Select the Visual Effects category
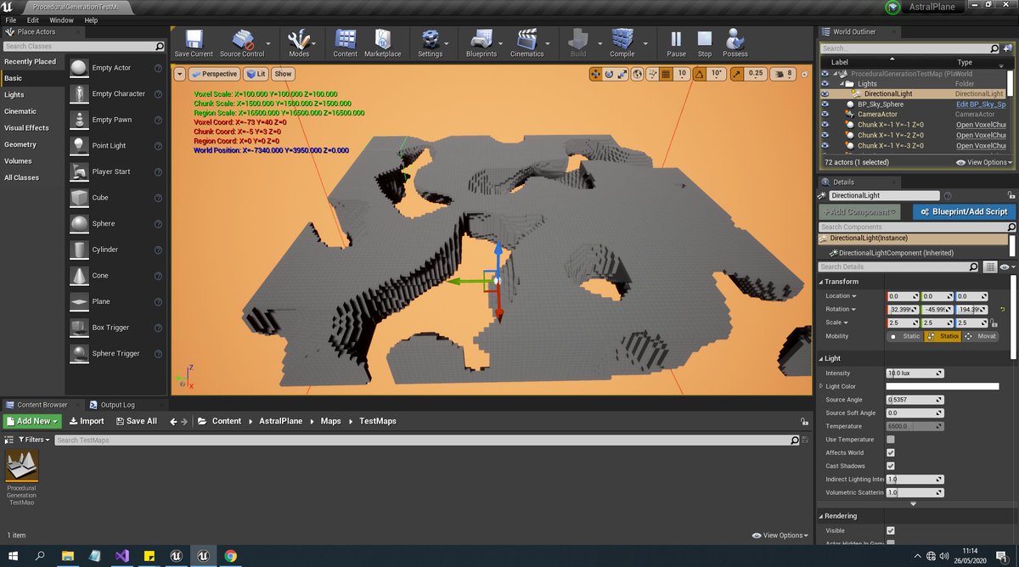The height and width of the screenshot is (567, 1019). coord(32,127)
